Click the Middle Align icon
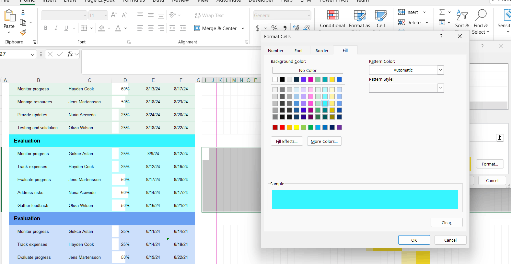 pyautogui.click(x=151, y=15)
